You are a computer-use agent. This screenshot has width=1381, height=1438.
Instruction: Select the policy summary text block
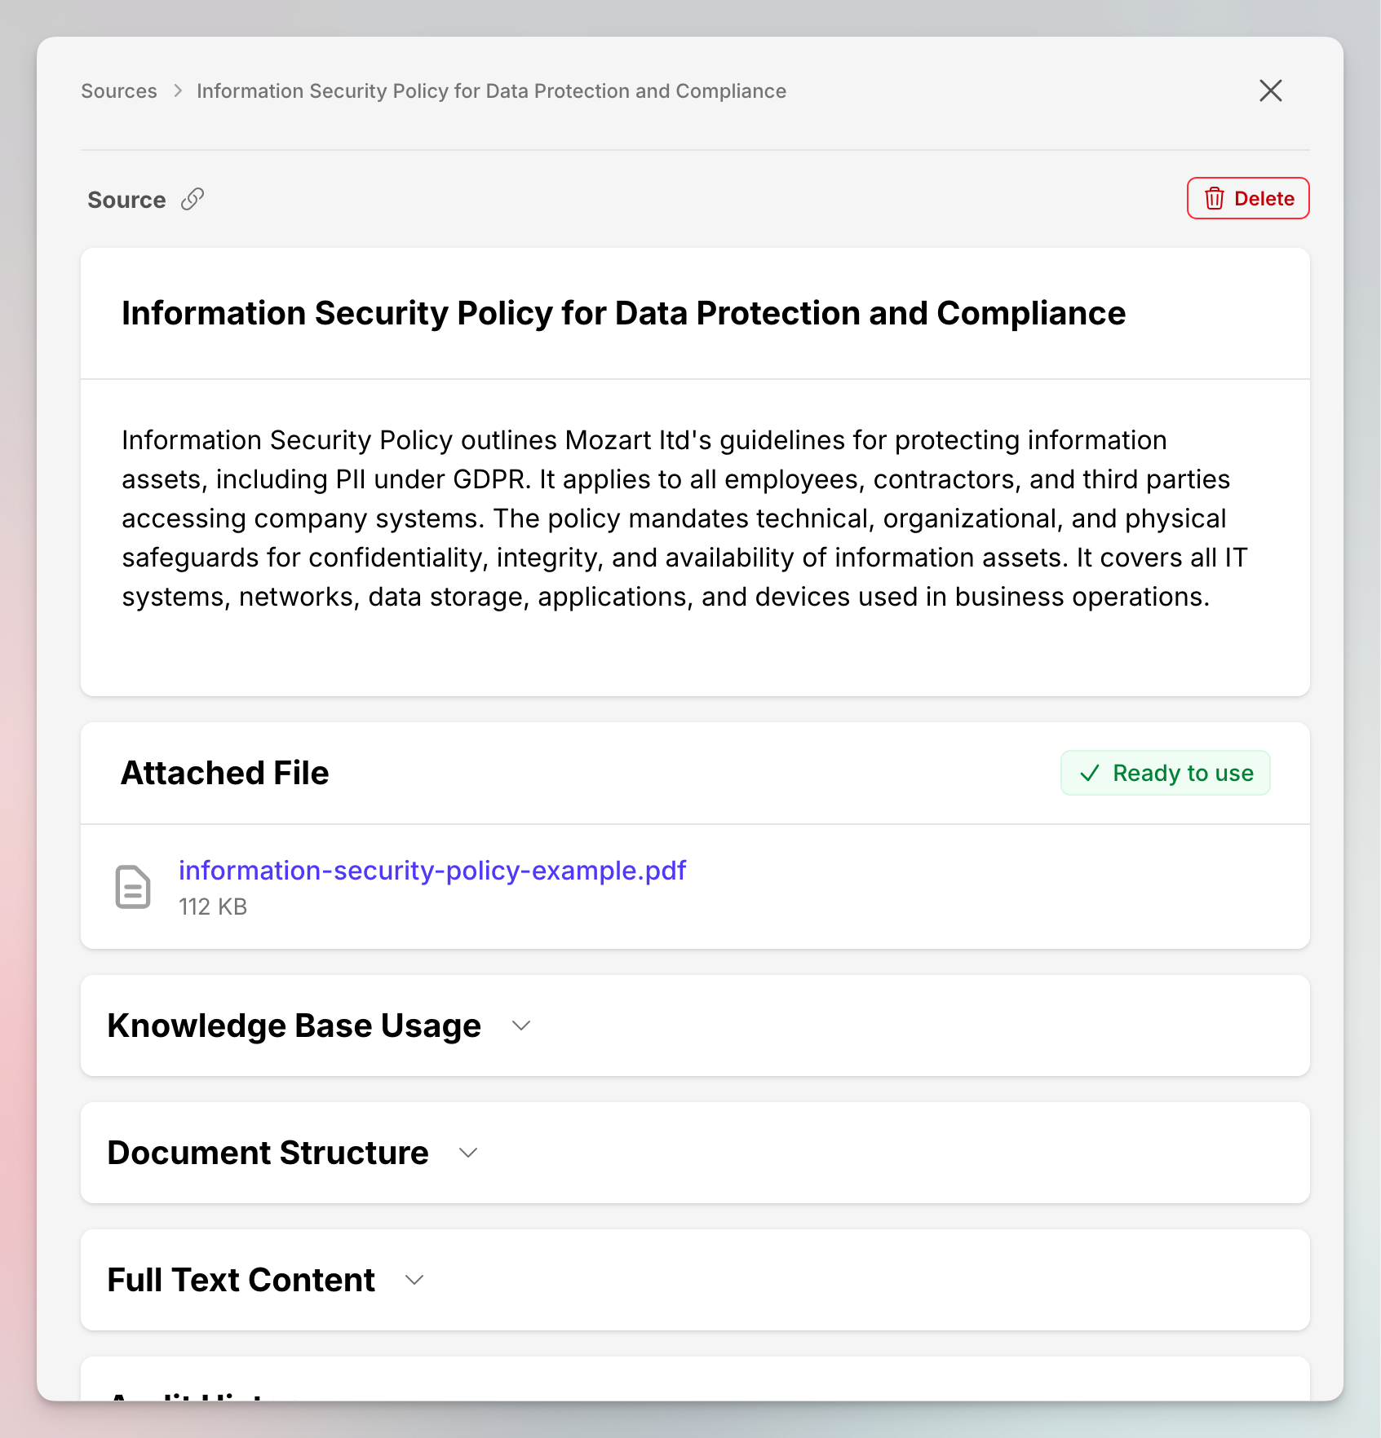[x=684, y=518]
